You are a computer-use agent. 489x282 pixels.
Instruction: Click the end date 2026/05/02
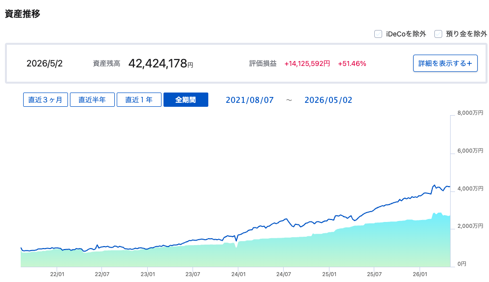coord(328,100)
